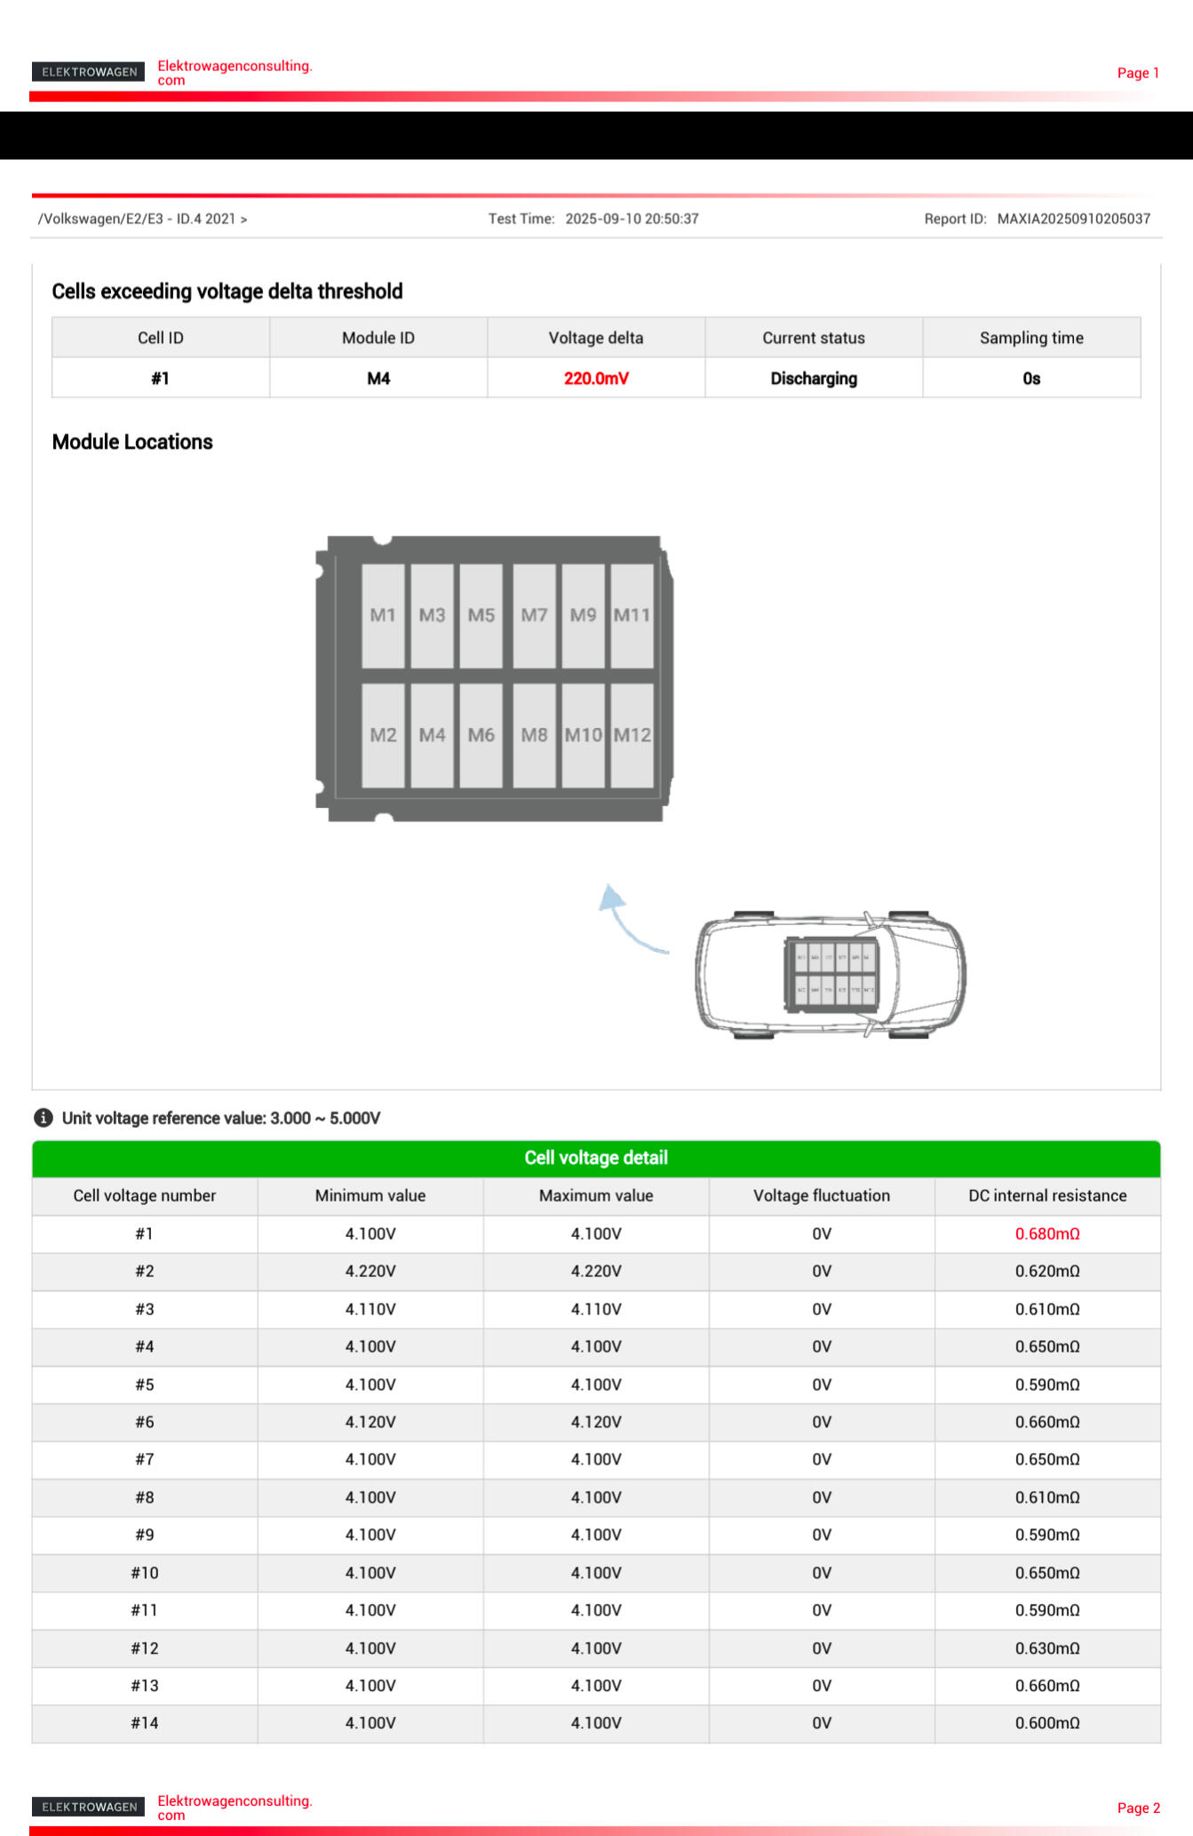Click the DC internal resistance column header
Viewport: 1193px width, 1836px height.
click(x=1047, y=1196)
